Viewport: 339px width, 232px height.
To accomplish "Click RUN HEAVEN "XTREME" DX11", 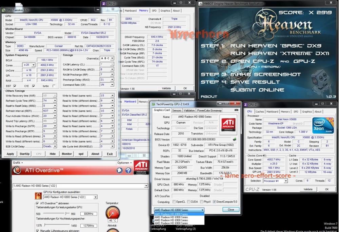I will (x=280, y=54).
